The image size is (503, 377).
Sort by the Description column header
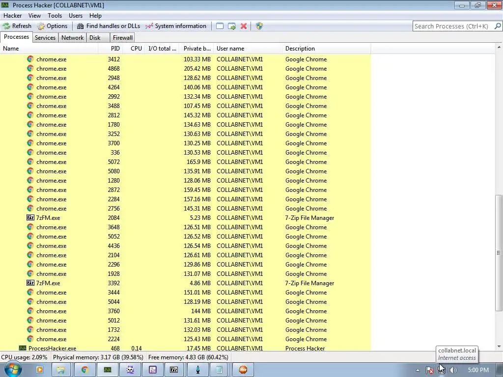[x=326, y=49]
